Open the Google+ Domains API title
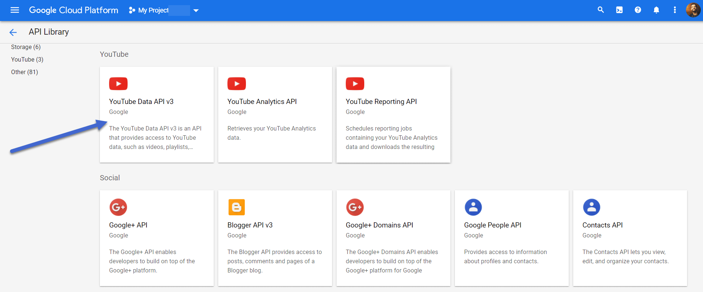This screenshot has width=703, height=292. coord(379,225)
